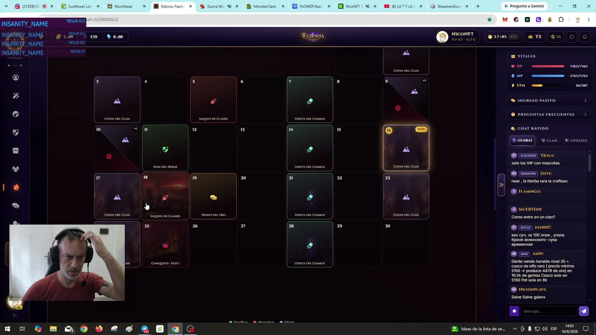Click day 19 Trono del Oro coin icon
Image resolution: width=596 pixels, height=335 pixels.
213,198
